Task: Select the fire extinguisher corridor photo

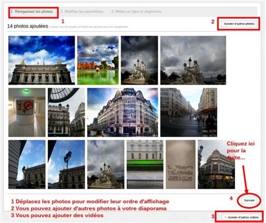Action: [x=27, y=113]
